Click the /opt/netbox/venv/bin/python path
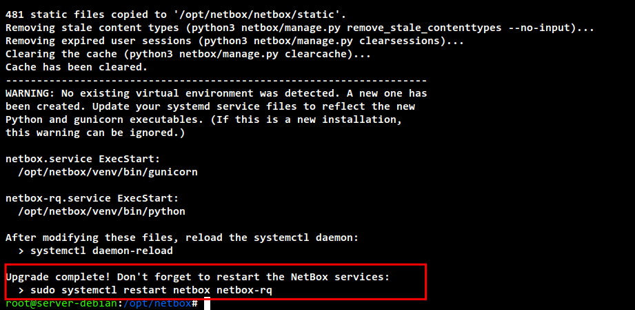 tap(101, 211)
